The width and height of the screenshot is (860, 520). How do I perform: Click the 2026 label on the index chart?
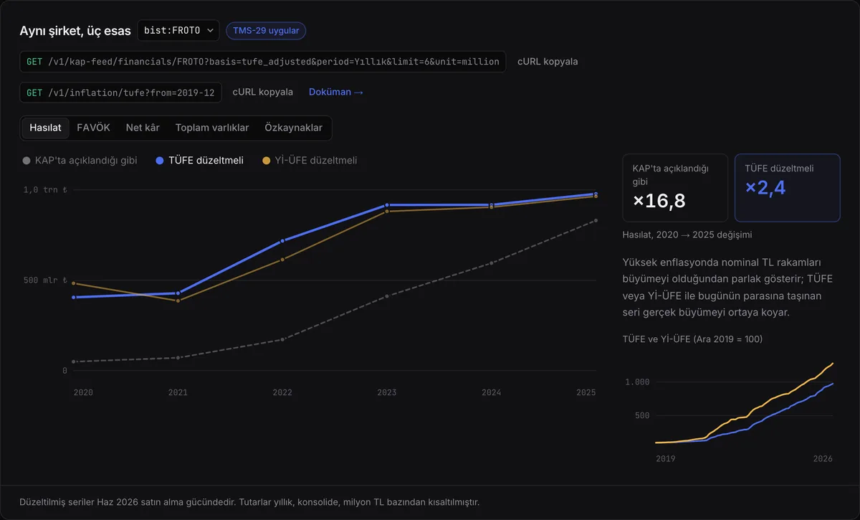(823, 458)
